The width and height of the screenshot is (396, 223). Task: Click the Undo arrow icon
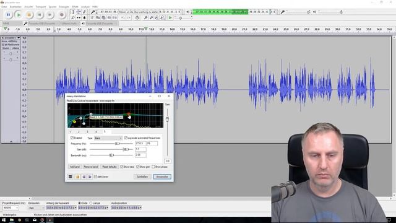click(123, 18)
